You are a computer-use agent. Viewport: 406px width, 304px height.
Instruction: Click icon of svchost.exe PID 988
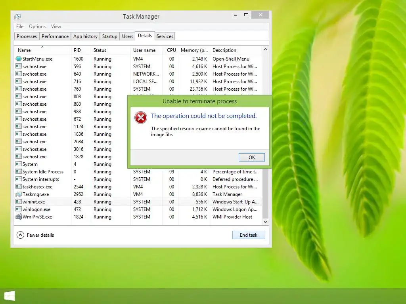(18, 111)
